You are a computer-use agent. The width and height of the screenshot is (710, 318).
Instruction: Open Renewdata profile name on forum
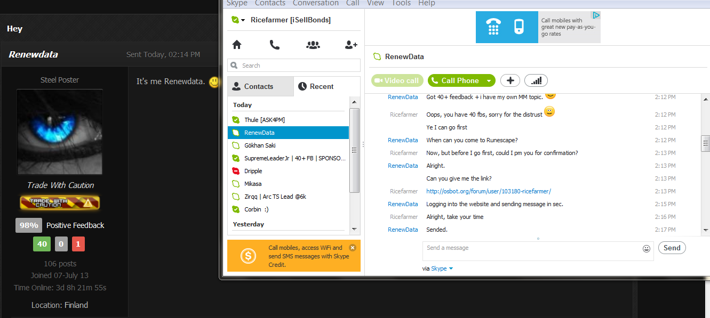[33, 54]
